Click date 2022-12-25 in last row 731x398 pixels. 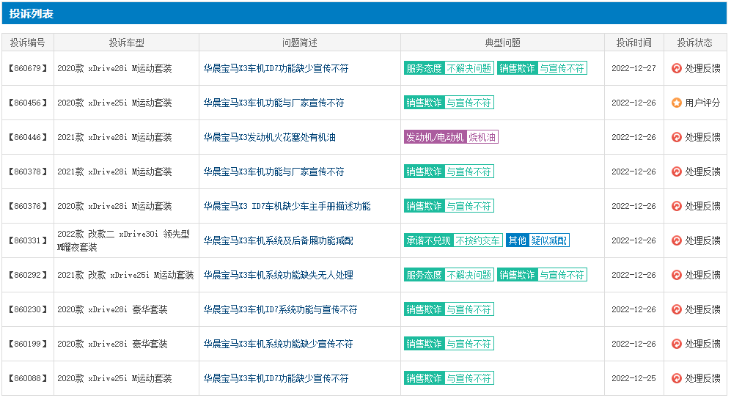click(x=633, y=379)
